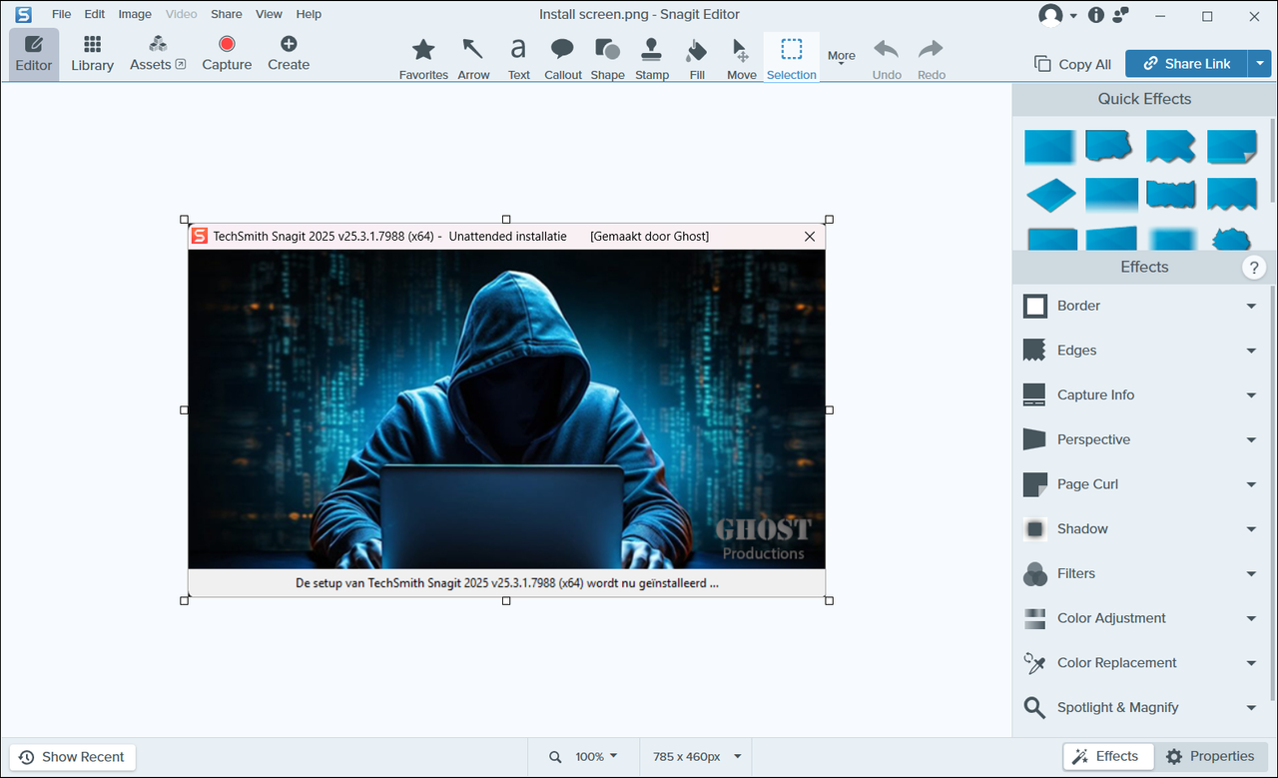Close the captured installer window's X
The image size is (1278, 778).
click(x=810, y=237)
